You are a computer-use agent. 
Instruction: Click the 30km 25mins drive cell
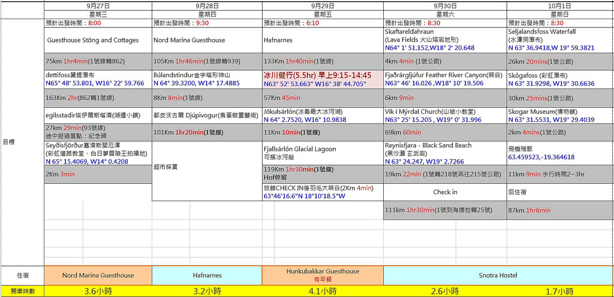click(561, 98)
